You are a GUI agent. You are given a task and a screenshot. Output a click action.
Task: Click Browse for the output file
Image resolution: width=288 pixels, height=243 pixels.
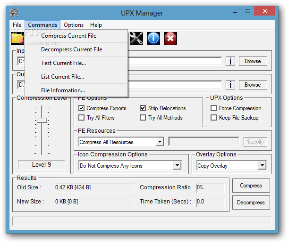click(253, 85)
